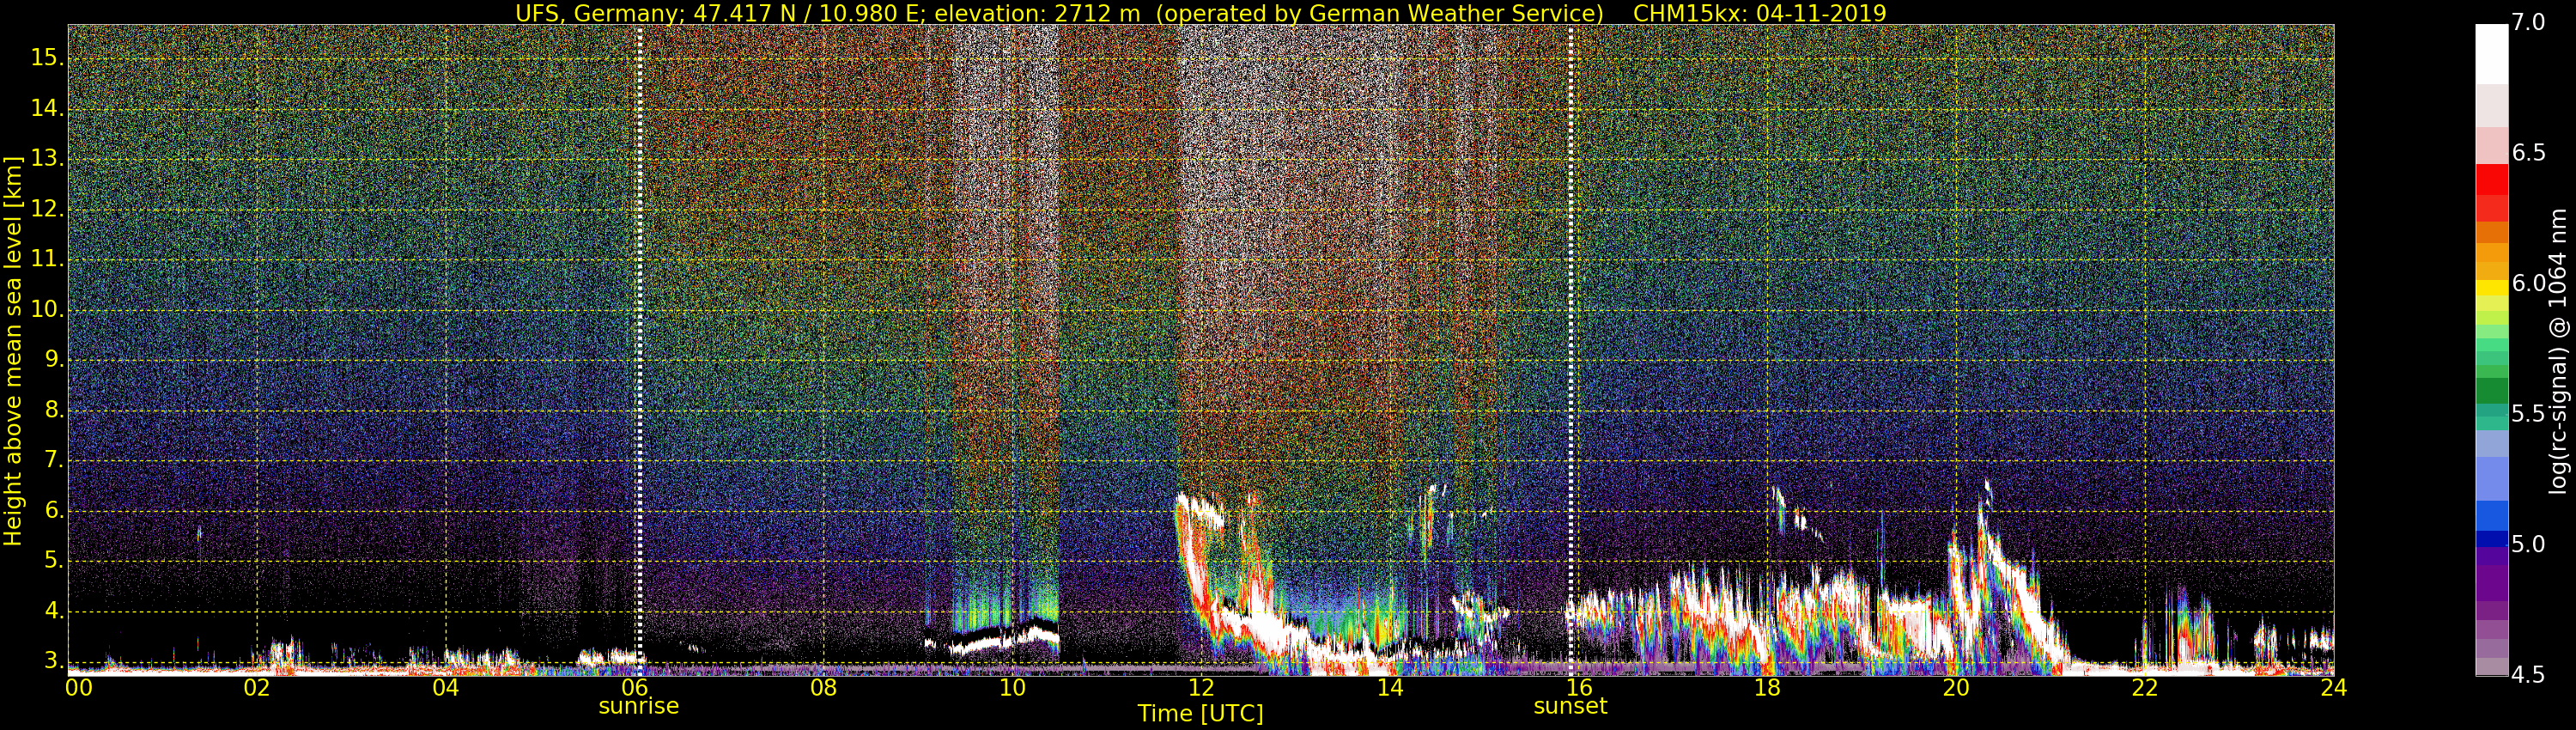Viewport: 2576px width, 730px height.
Task: Click the '14.' height axis tick label
Action: pyautogui.click(x=48, y=108)
